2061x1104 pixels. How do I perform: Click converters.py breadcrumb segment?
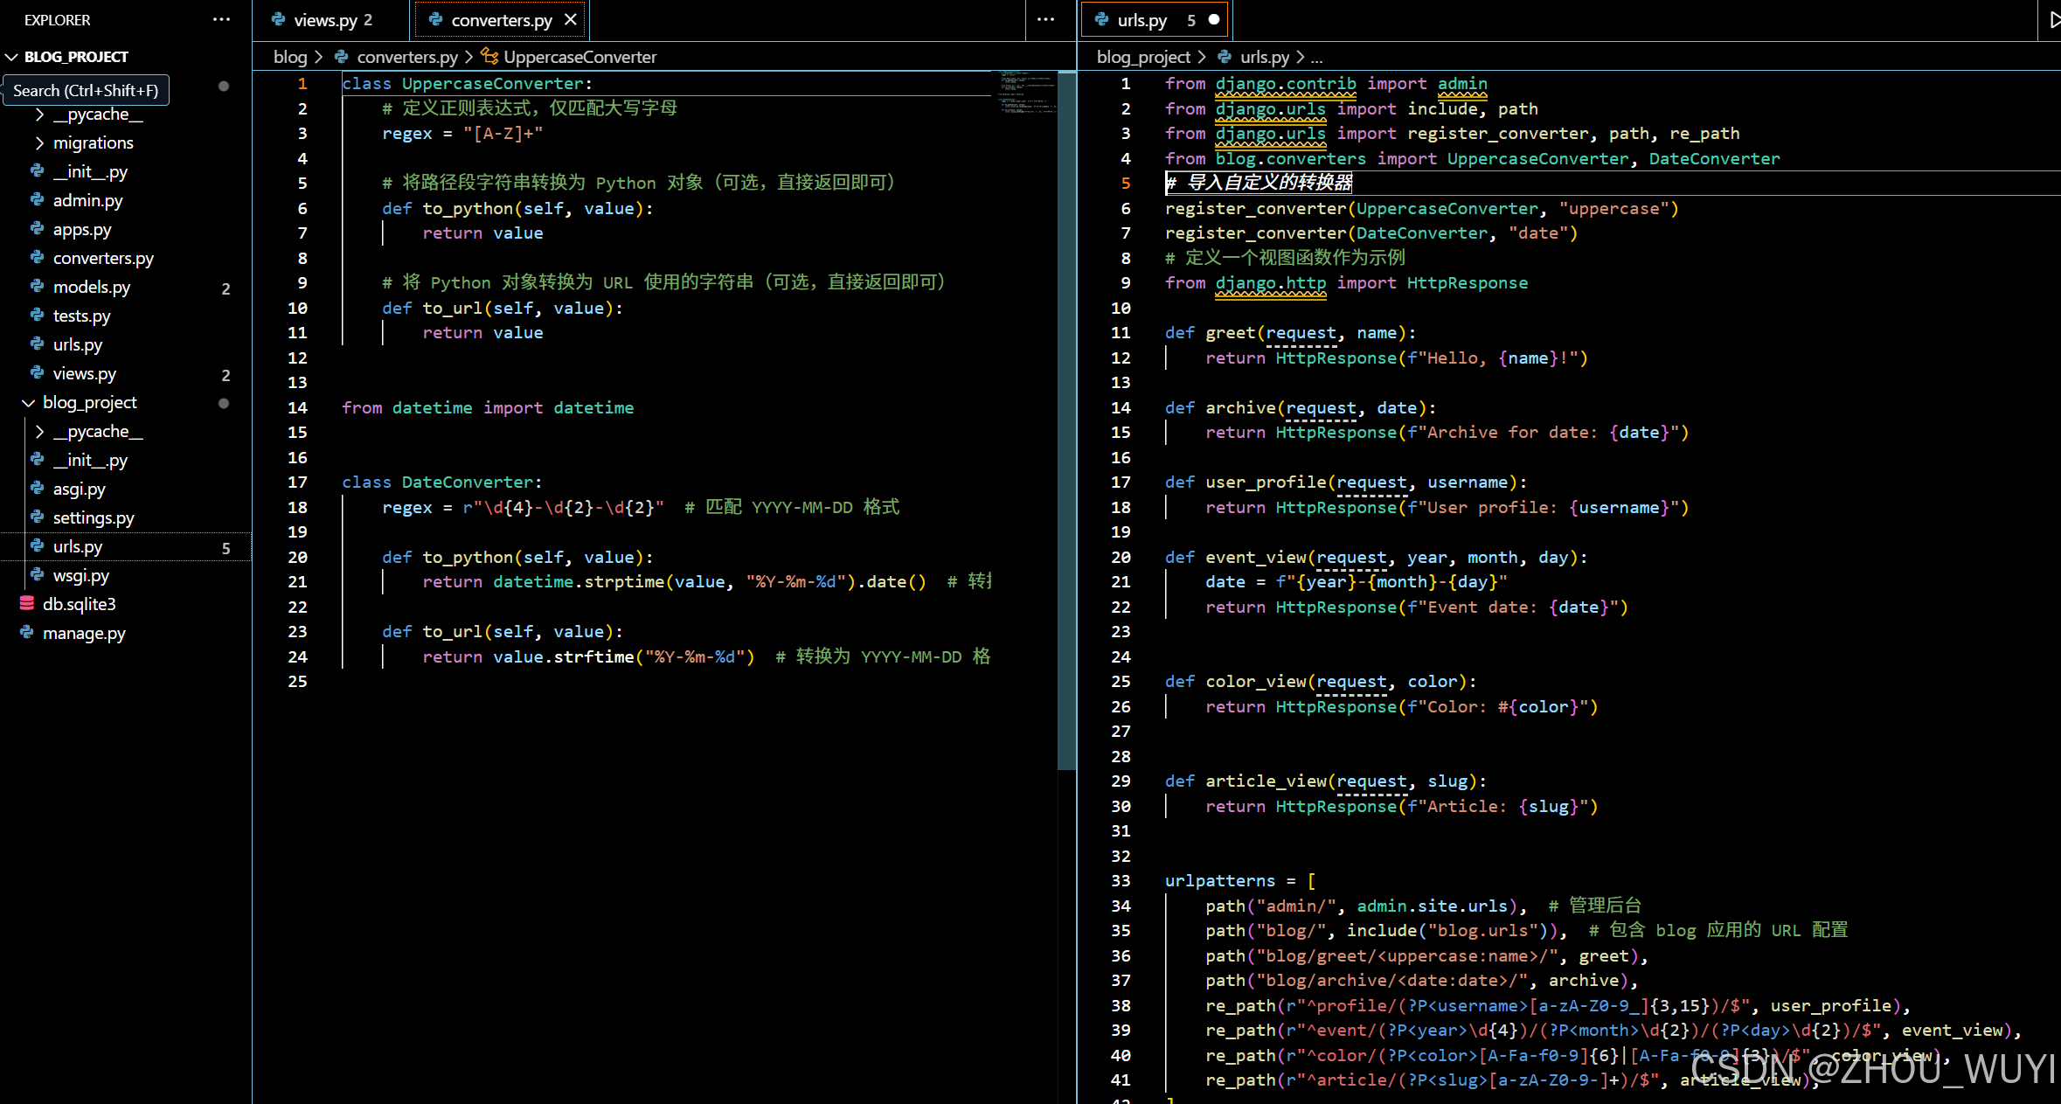(x=407, y=57)
